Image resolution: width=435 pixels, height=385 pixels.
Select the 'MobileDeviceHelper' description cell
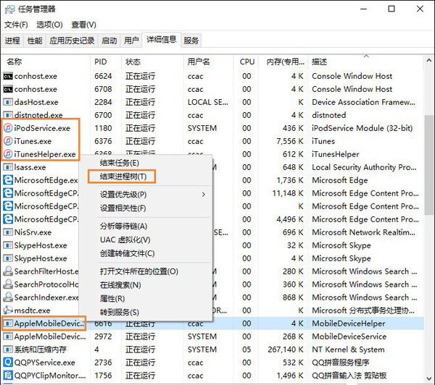coord(349,323)
